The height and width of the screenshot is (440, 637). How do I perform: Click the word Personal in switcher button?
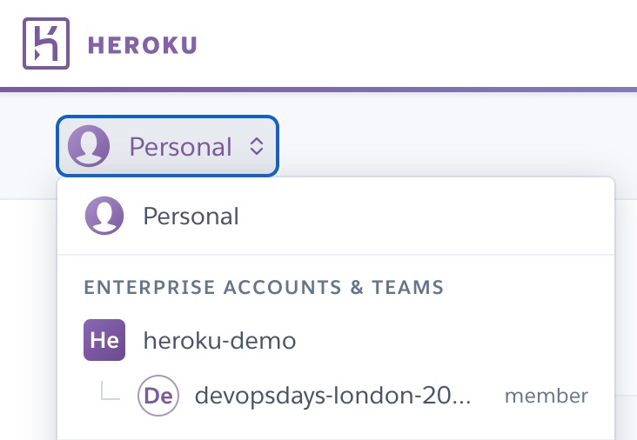point(180,147)
